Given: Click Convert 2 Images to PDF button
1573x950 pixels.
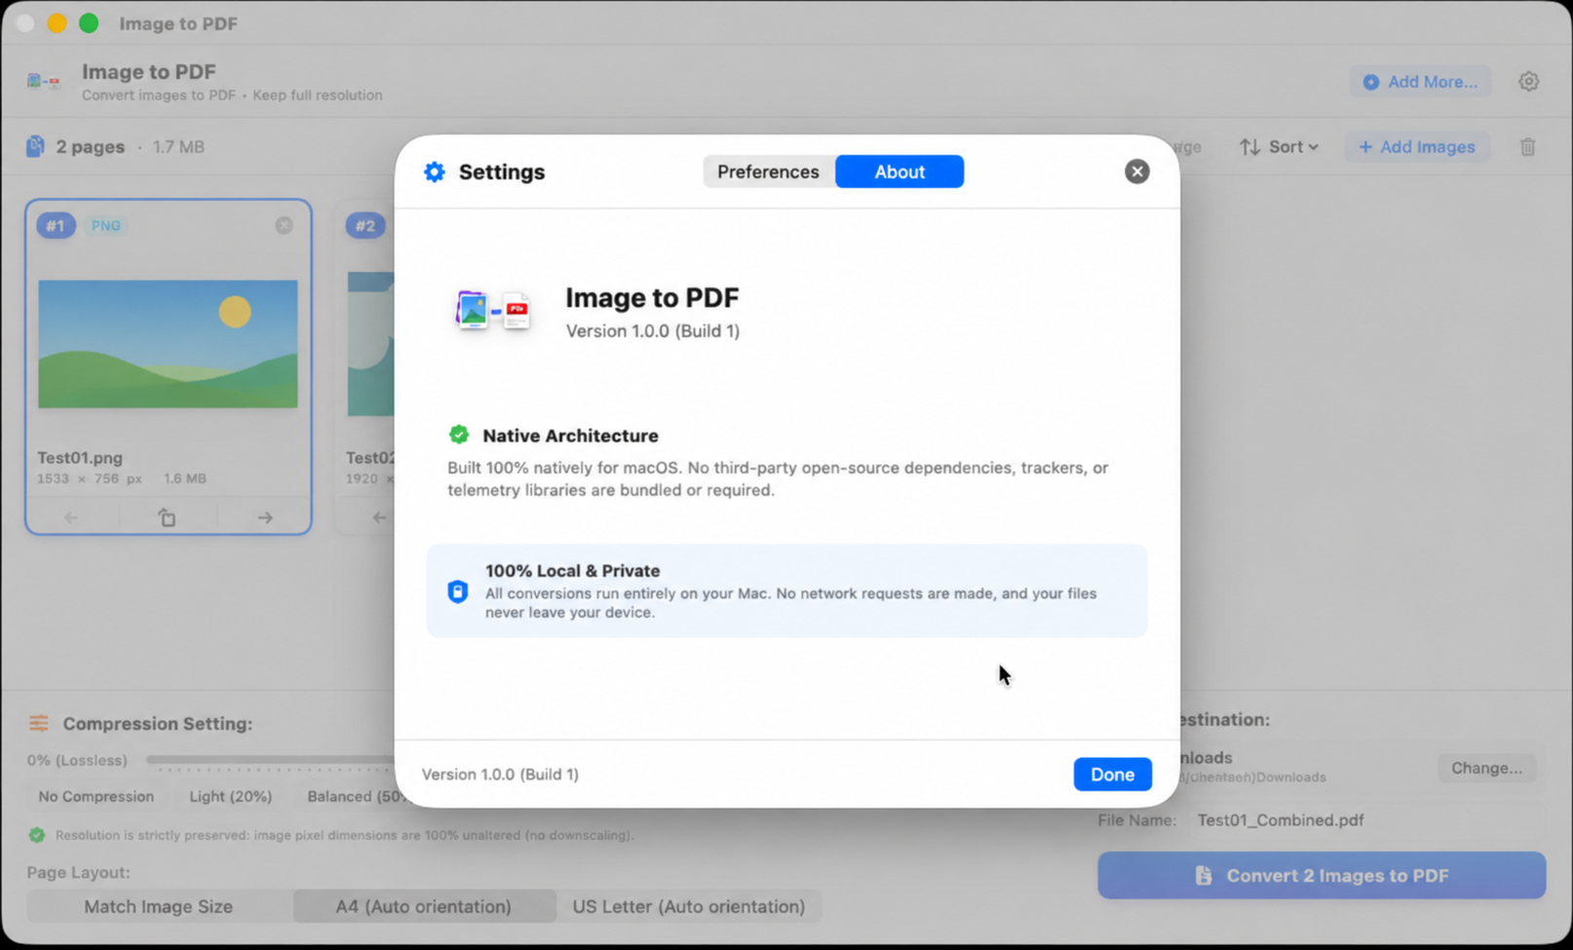Looking at the screenshot, I should tap(1322, 875).
